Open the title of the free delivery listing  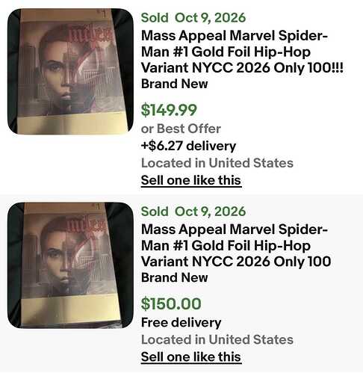click(x=236, y=245)
